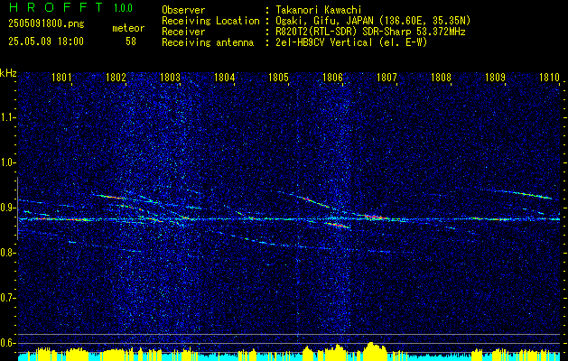Click the Ogaki, Gifu, JAPAN location text

click(x=373, y=21)
